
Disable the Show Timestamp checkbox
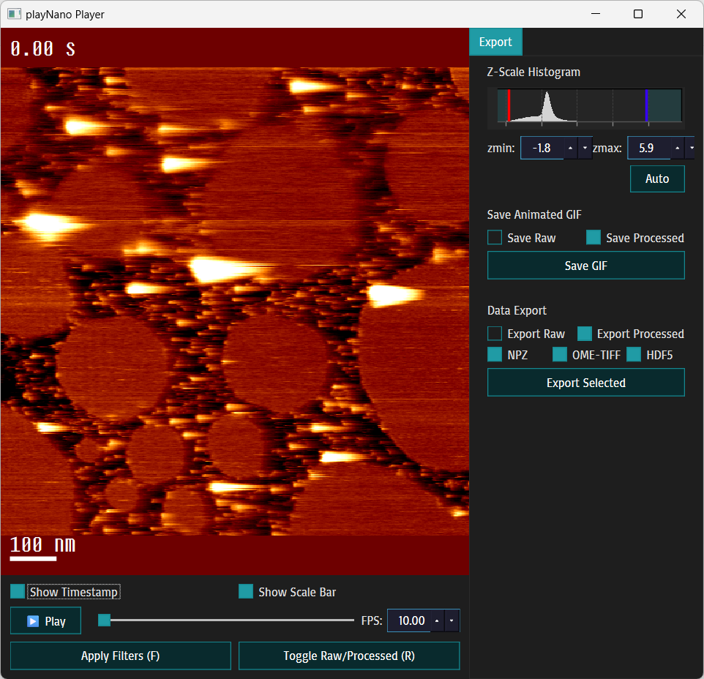click(18, 591)
